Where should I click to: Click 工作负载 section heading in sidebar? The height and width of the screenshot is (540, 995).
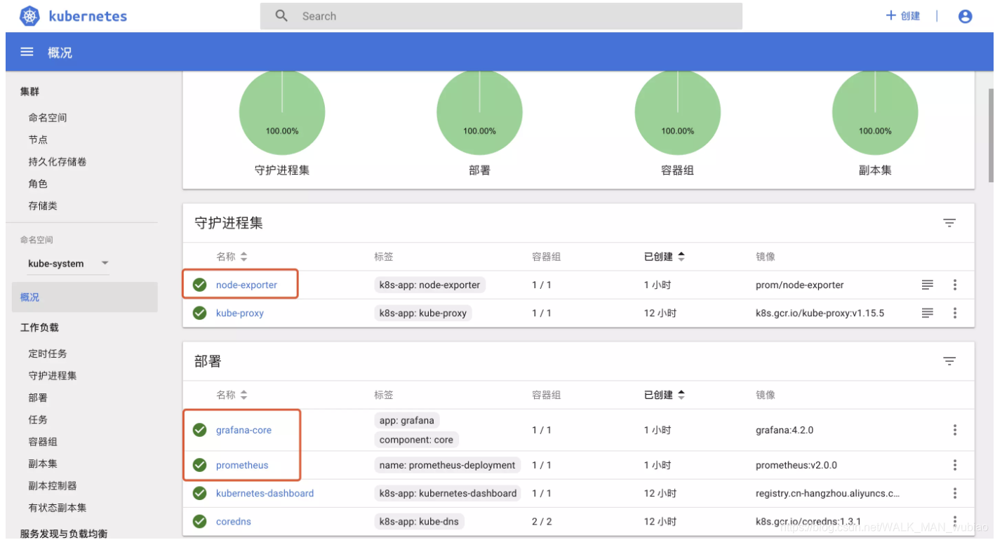point(39,328)
